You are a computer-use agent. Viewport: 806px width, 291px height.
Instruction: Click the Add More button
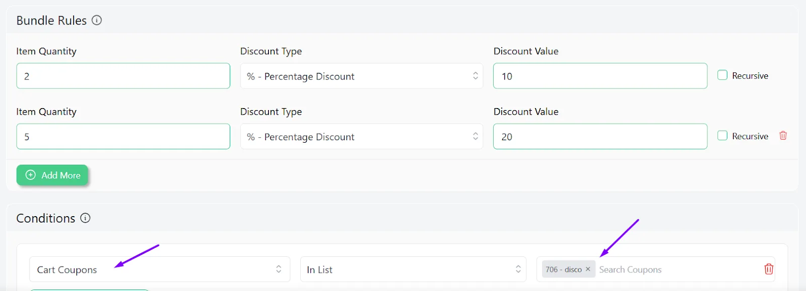[x=52, y=175]
